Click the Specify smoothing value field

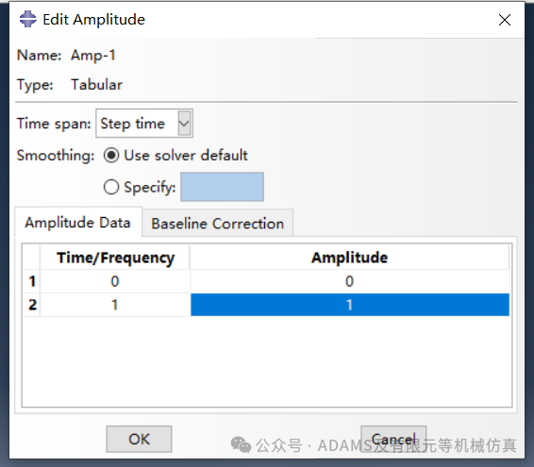tap(222, 187)
